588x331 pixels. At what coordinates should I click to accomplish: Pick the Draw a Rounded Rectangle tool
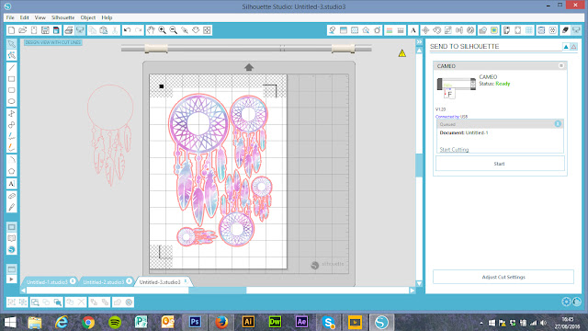tap(12, 90)
